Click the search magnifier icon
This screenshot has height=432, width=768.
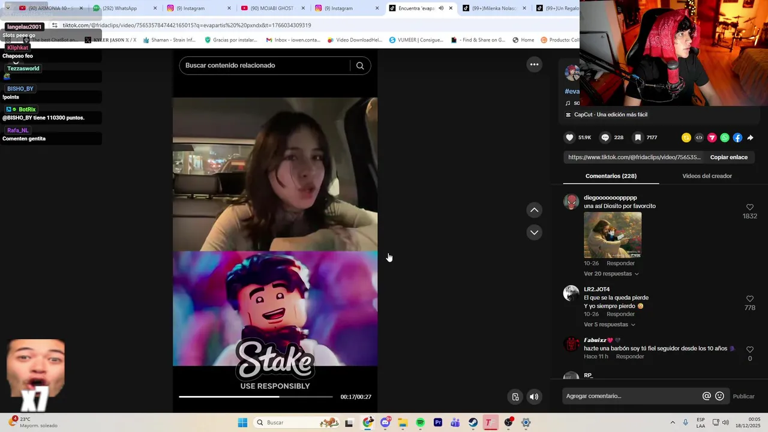pos(360,65)
